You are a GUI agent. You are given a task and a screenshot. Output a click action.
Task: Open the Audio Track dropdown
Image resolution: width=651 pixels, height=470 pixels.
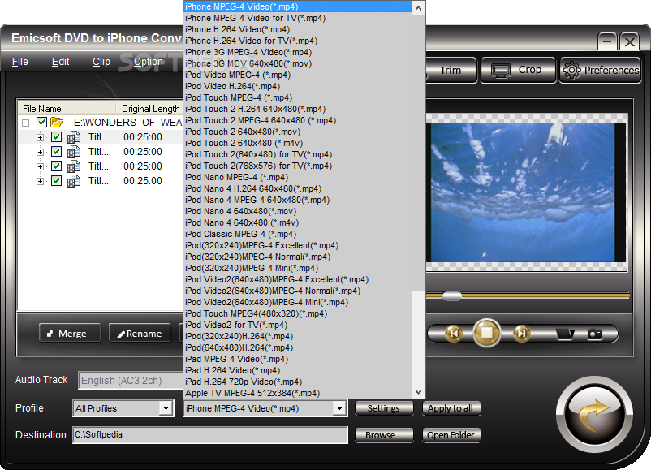[x=131, y=381]
